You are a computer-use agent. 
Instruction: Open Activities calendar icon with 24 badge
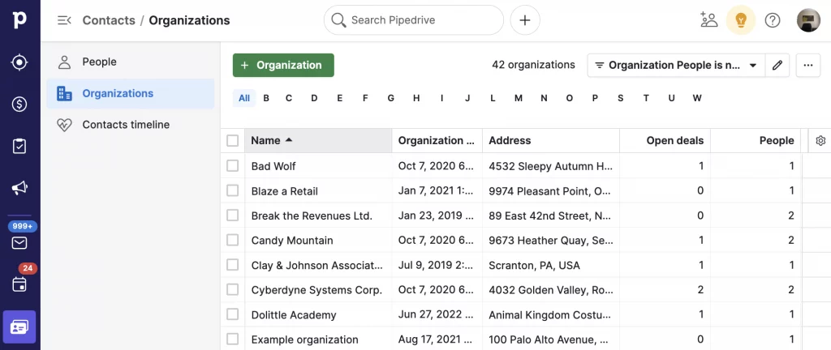pyautogui.click(x=19, y=284)
